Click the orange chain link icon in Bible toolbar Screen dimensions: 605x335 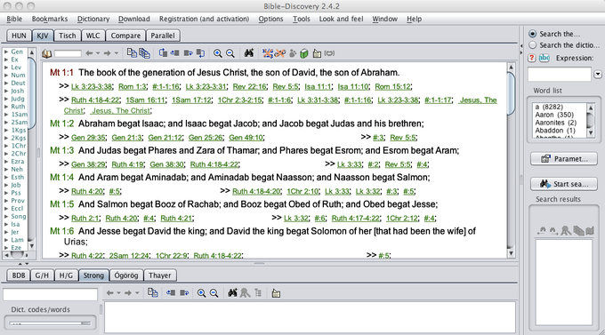coord(280,53)
